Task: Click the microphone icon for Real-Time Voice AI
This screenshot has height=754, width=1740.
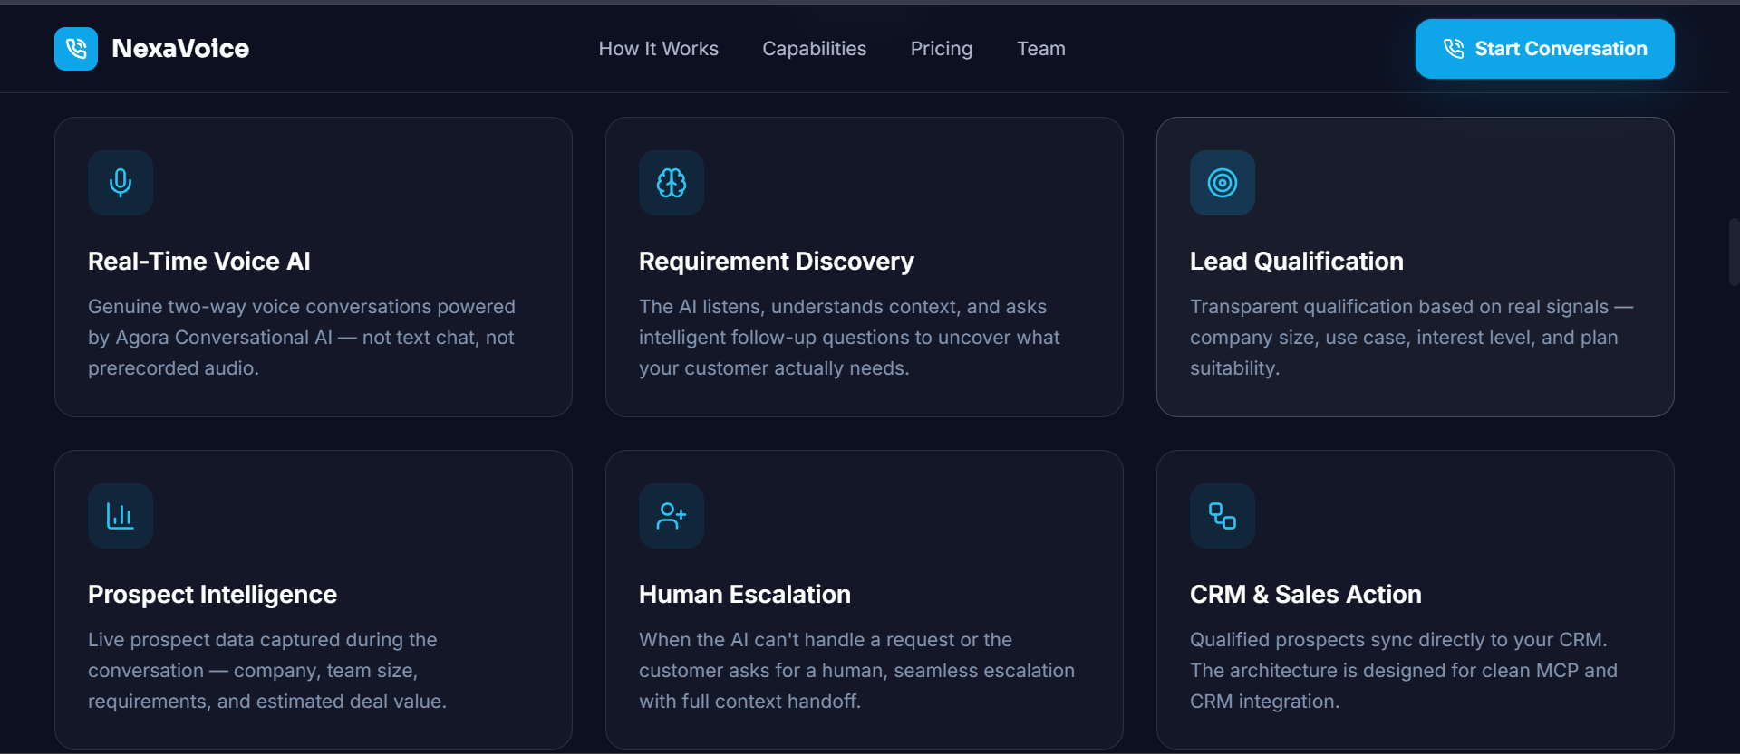Action: 121,183
